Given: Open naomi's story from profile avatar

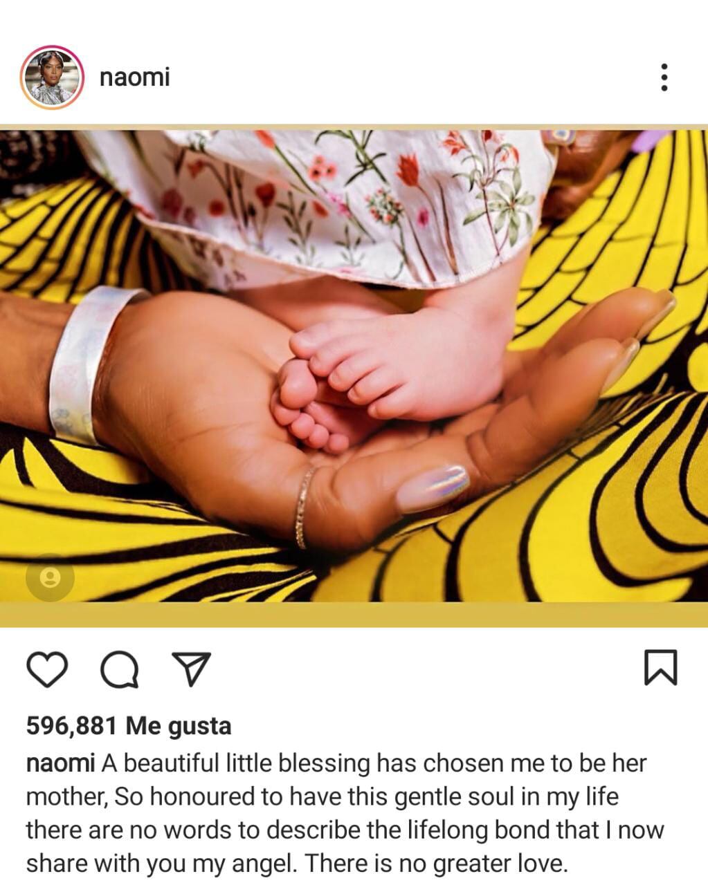Looking at the screenshot, I should pyautogui.click(x=52, y=77).
